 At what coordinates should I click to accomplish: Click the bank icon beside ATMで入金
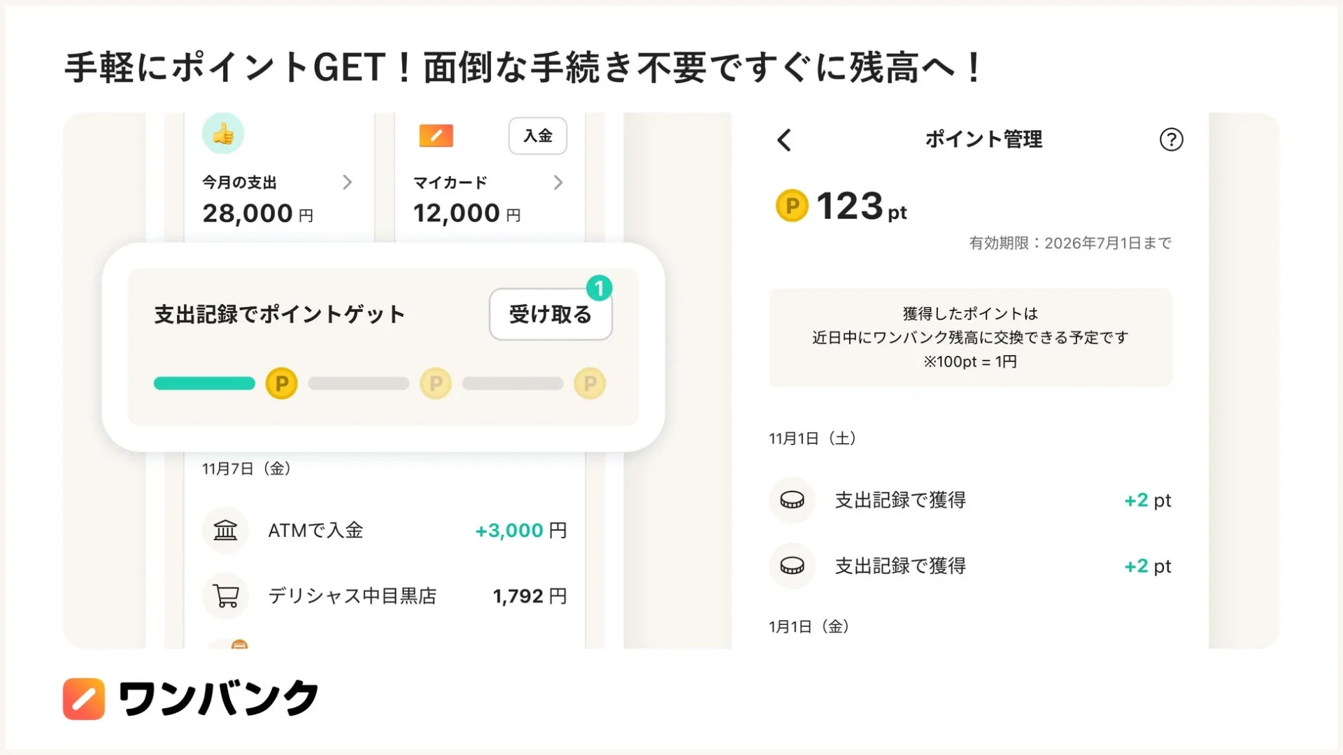(225, 531)
